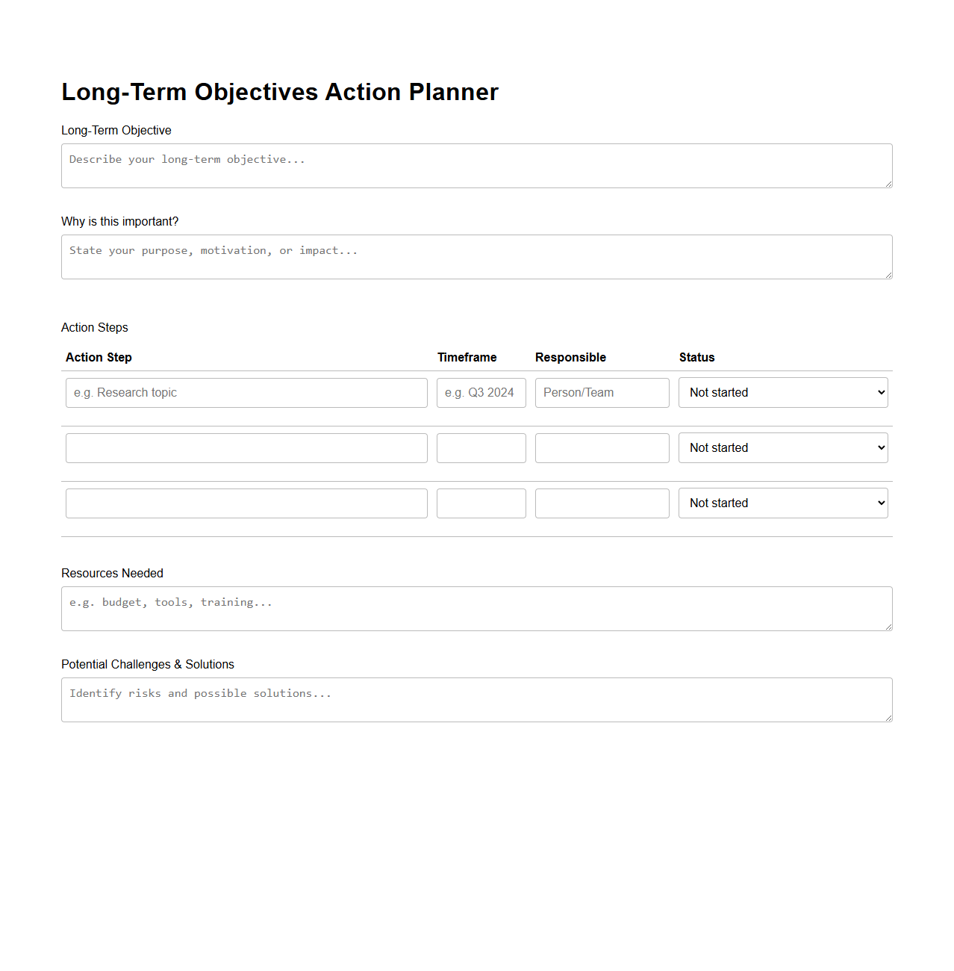Image resolution: width=954 pixels, height=971 pixels.
Task: Focus the second row's Action Step field
Action: pyautogui.click(x=246, y=447)
